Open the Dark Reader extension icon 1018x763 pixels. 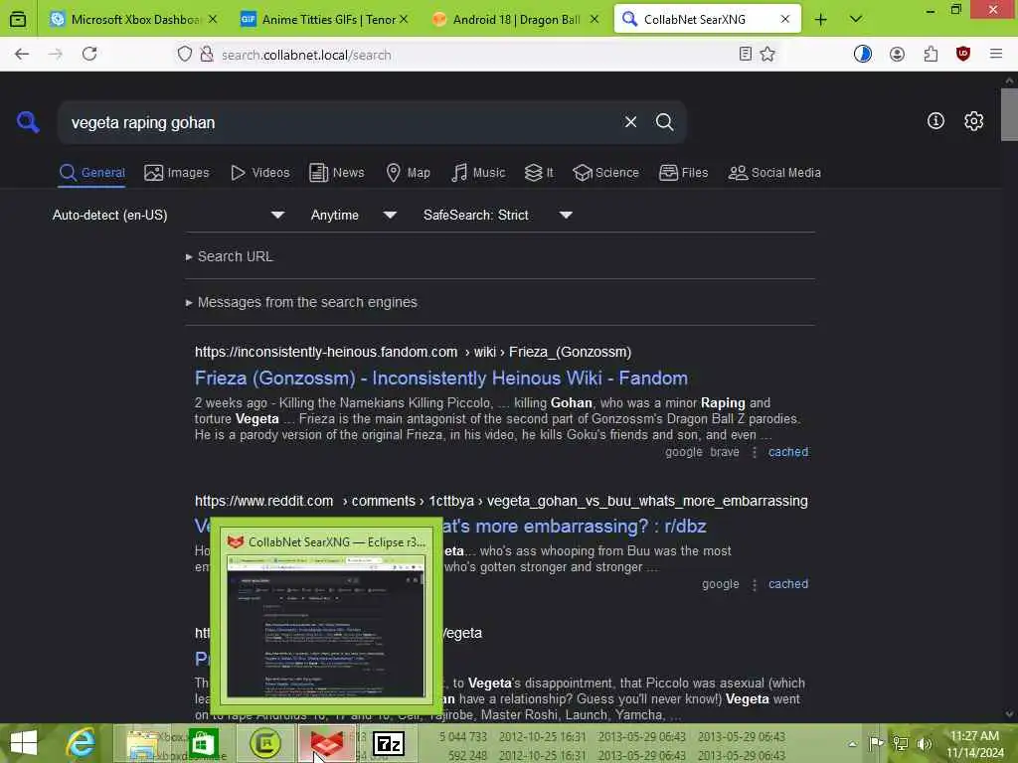862,55
